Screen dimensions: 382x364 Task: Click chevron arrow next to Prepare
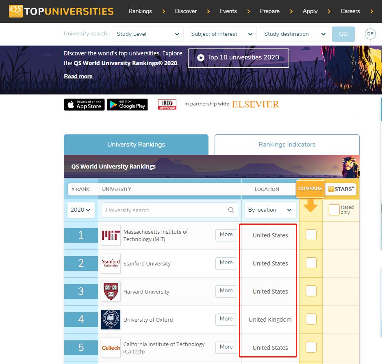click(x=291, y=11)
